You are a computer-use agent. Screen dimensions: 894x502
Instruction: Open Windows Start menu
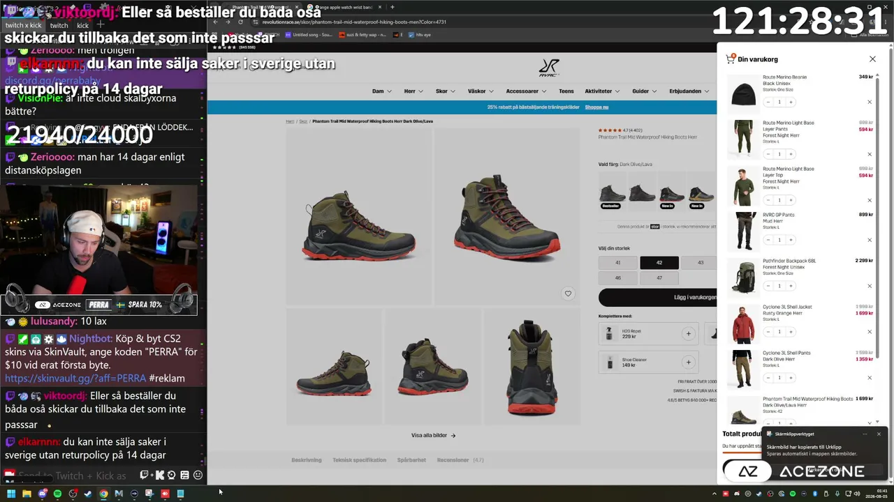click(x=11, y=494)
